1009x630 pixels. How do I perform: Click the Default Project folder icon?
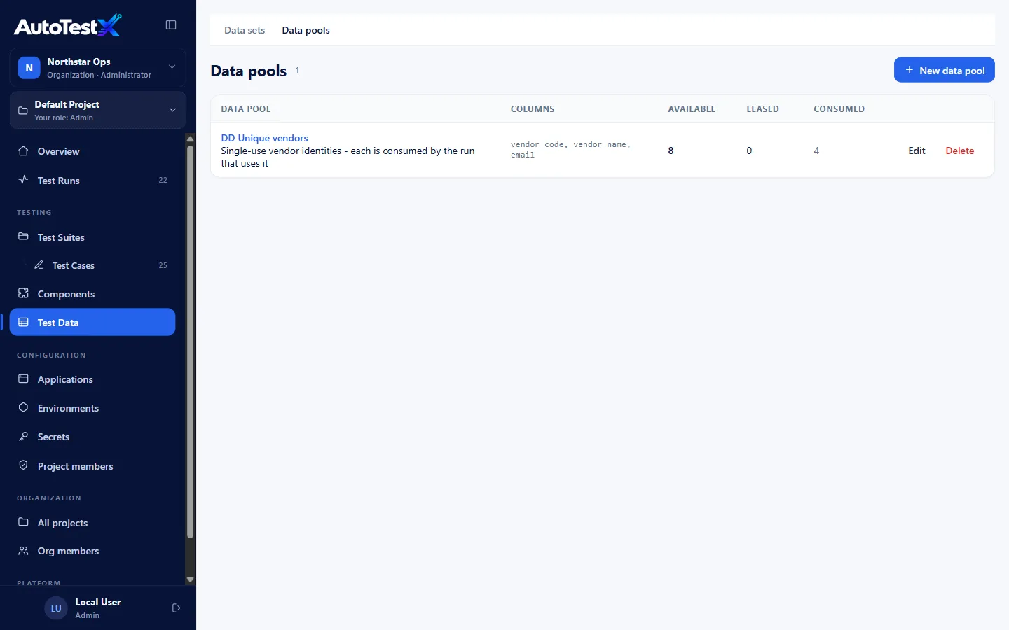pos(23,111)
